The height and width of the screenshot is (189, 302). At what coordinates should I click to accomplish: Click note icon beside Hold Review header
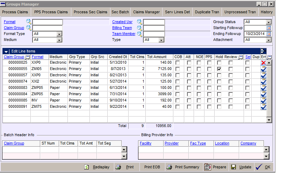pyautogui.click(x=240, y=57)
